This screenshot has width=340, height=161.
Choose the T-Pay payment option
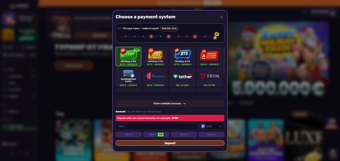click(155, 57)
